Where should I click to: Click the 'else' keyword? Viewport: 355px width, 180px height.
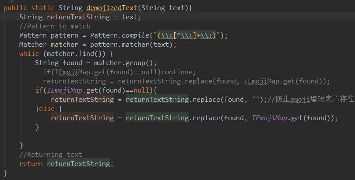(x=47, y=109)
